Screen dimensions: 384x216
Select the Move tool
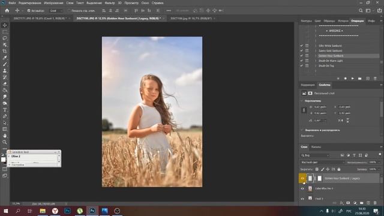(x=5, y=25)
